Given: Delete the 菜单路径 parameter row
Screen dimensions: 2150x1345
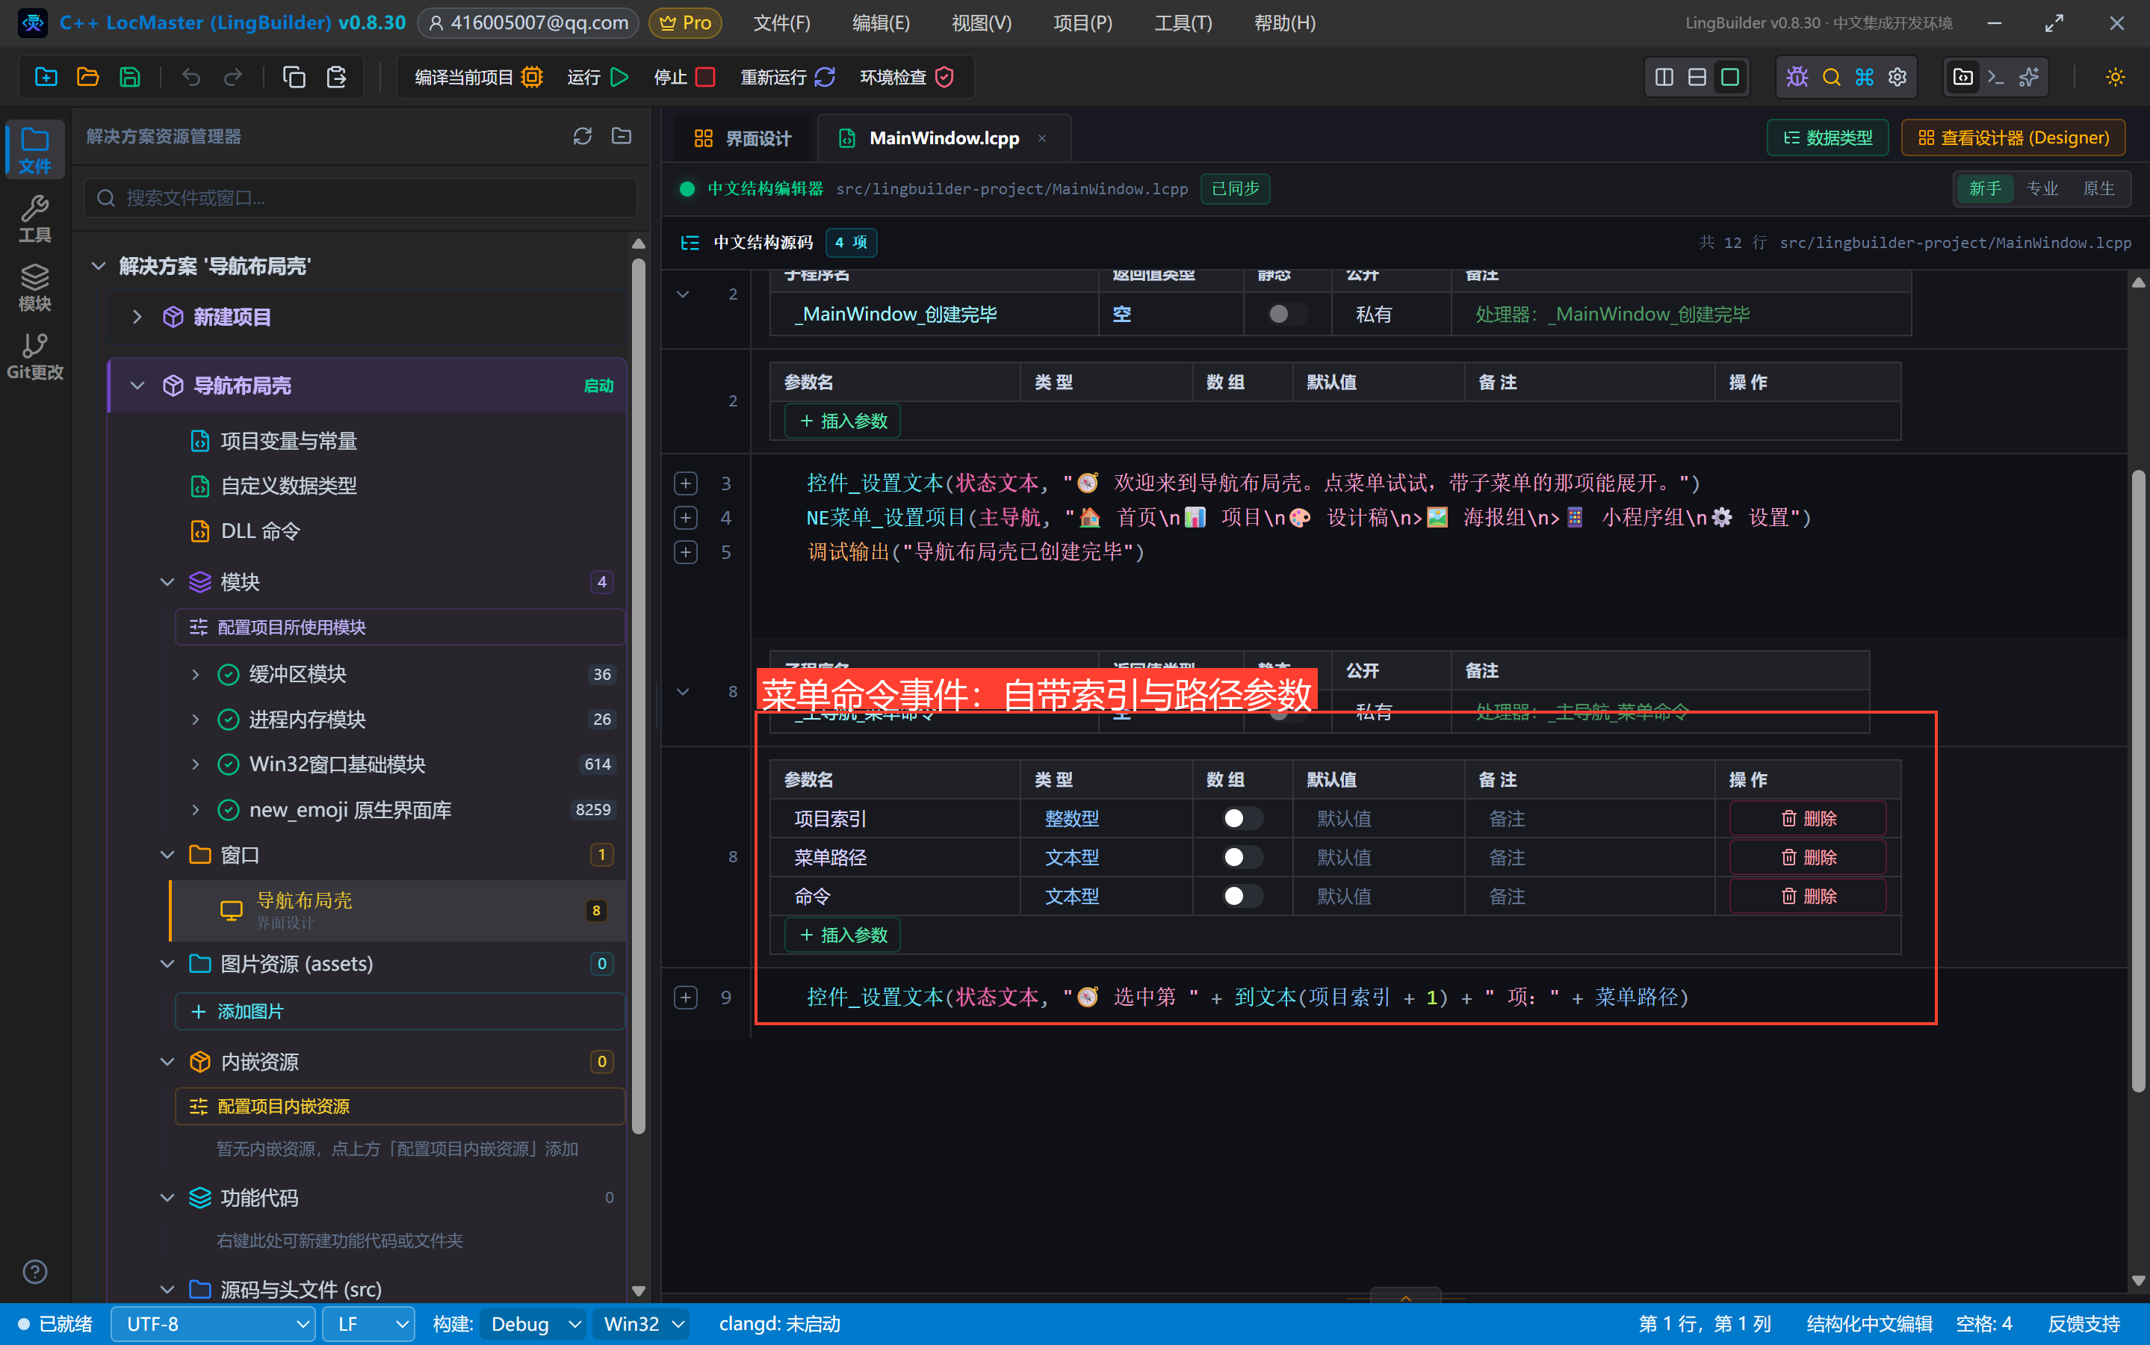Looking at the screenshot, I should [x=1807, y=858].
